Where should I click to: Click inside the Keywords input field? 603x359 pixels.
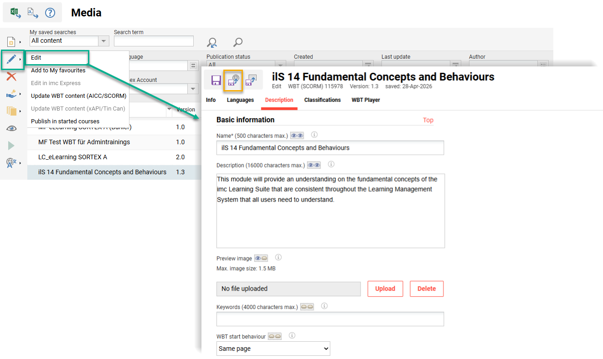330,319
